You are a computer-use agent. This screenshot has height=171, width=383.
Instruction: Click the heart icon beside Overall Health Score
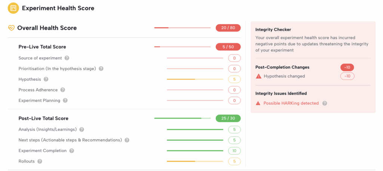point(11,28)
